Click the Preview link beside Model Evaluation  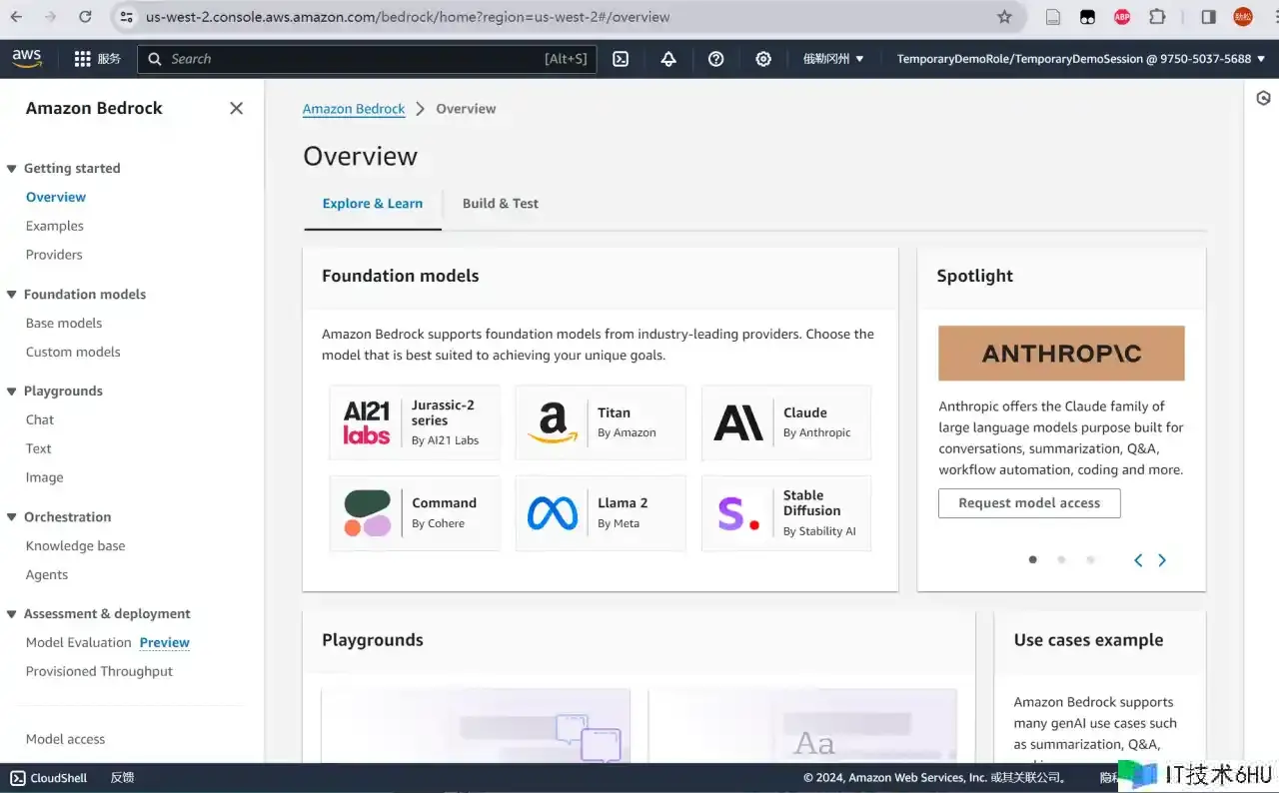click(x=165, y=643)
